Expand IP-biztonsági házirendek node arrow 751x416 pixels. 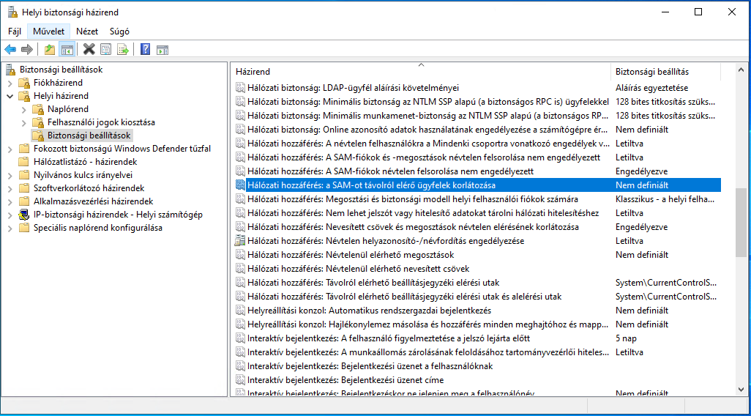click(10, 215)
